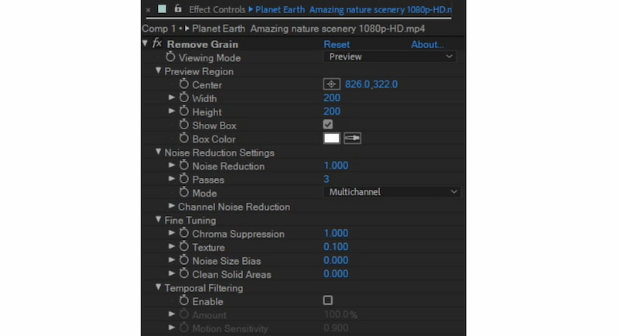Collapse the Temporal Filtering group
Viewport: 619px width, 336px height.
159,287
